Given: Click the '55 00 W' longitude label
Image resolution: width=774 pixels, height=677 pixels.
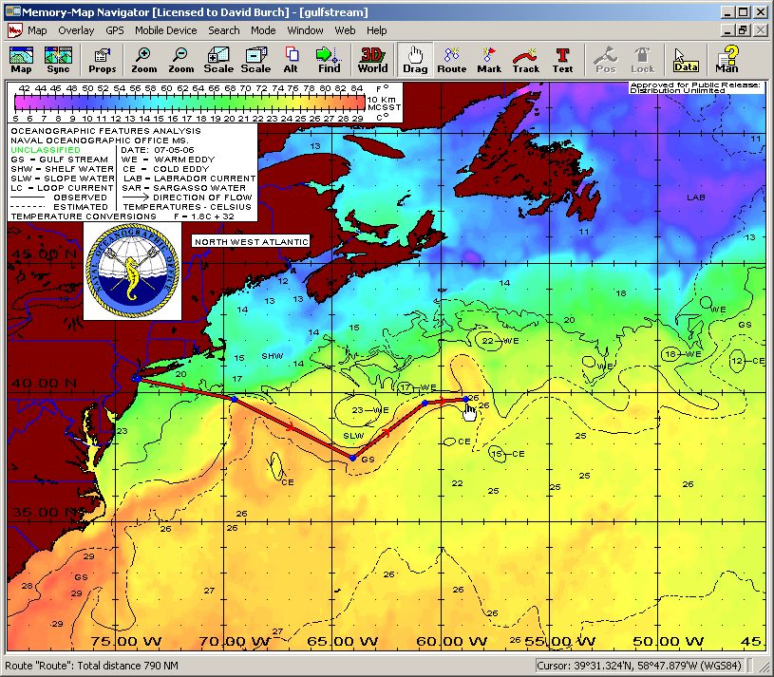Looking at the screenshot, I should [x=559, y=642].
